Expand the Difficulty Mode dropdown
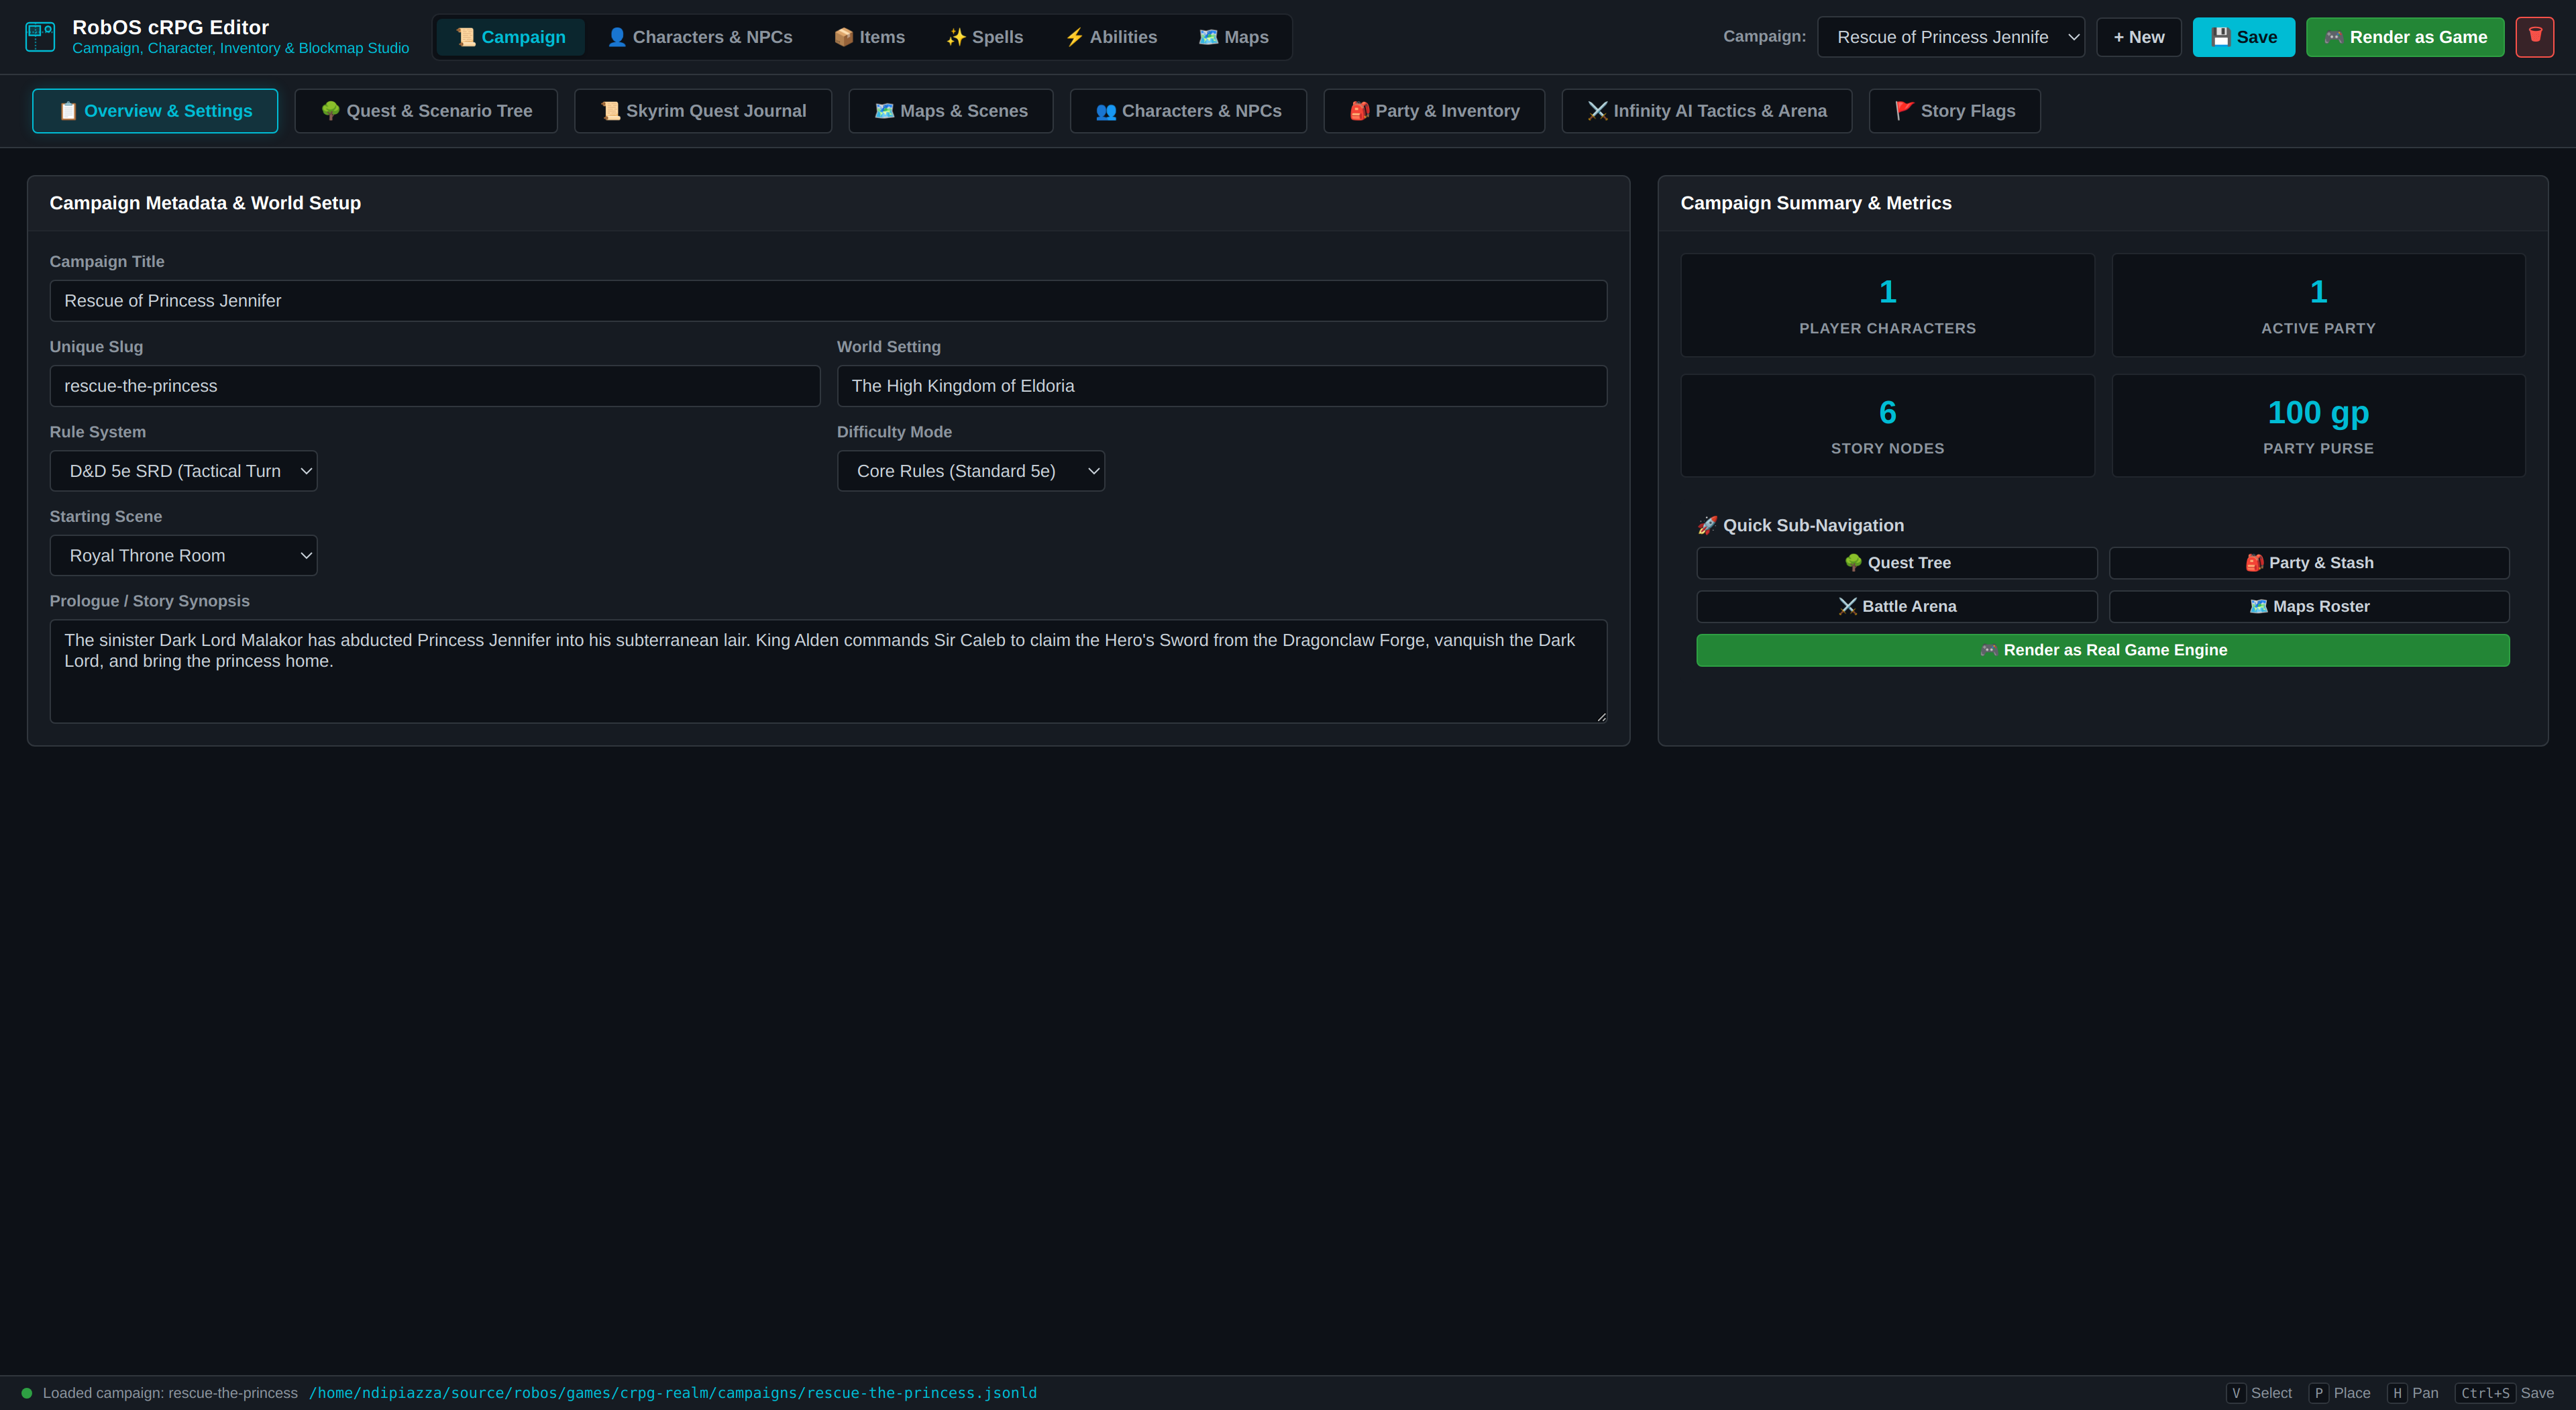The width and height of the screenshot is (2576, 1410). coord(971,471)
